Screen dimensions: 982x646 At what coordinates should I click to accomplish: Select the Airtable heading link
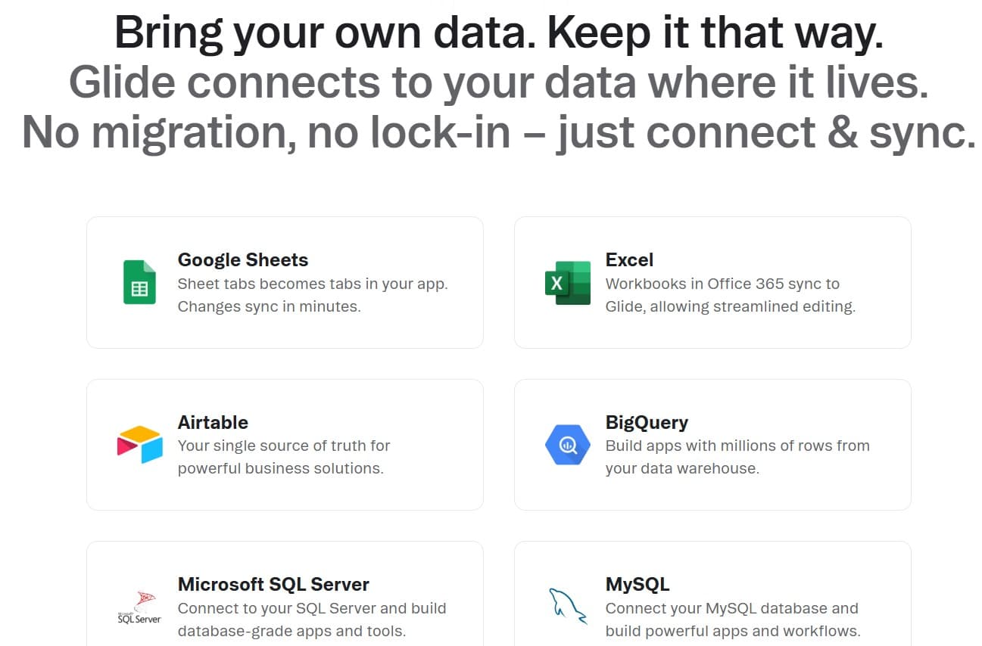click(213, 422)
